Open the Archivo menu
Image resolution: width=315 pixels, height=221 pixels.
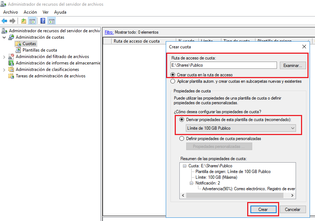(x=10, y=12)
